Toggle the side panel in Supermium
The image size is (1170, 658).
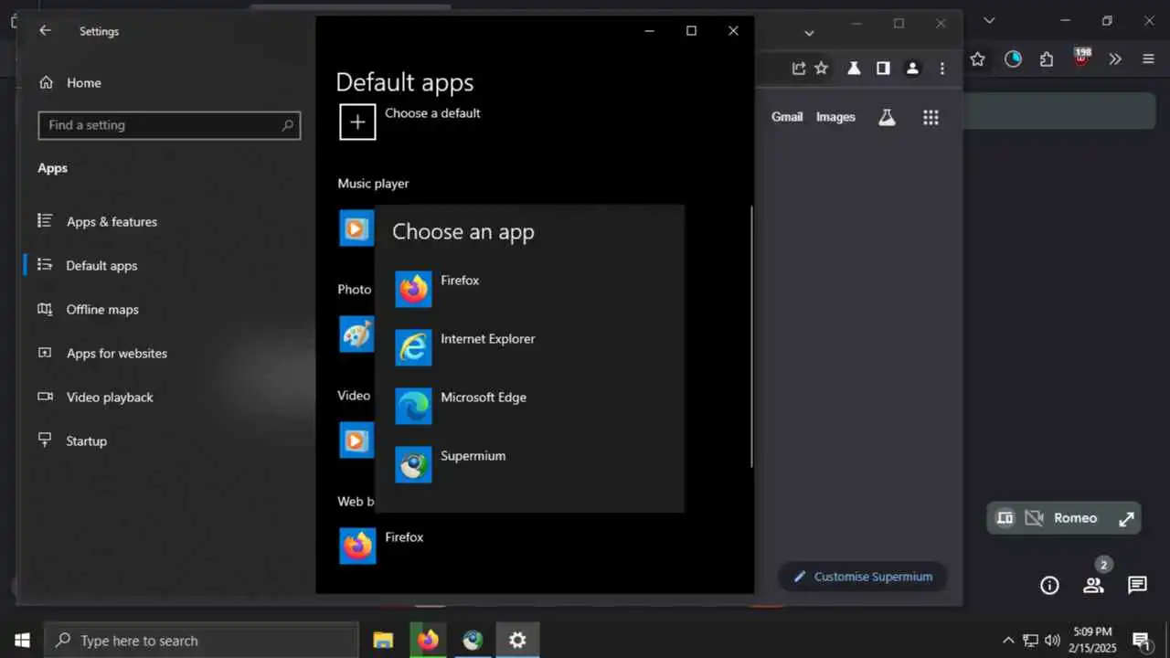coord(883,68)
